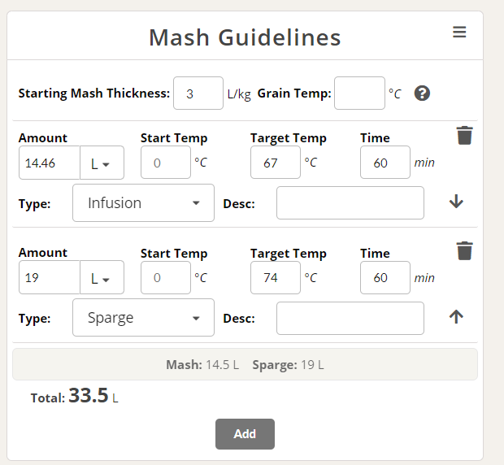Click the Grain Temp input field
Image resolution: width=504 pixels, height=465 pixels.
[x=359, y=93]
